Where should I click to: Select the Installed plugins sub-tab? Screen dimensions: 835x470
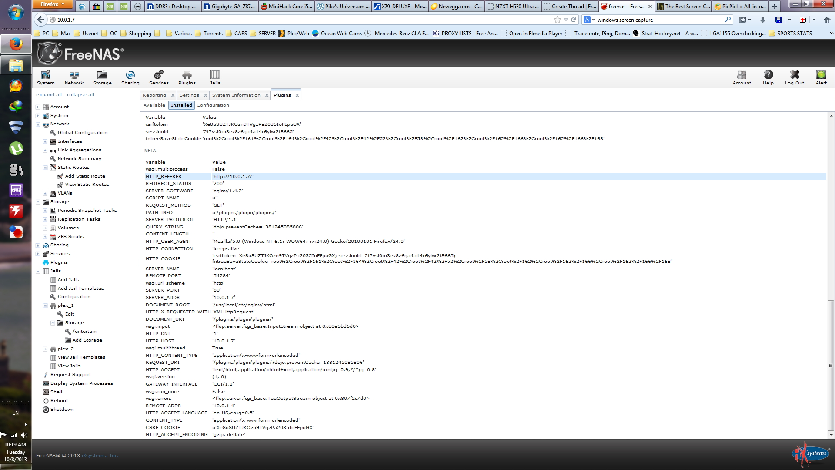[x=181, y=105]
